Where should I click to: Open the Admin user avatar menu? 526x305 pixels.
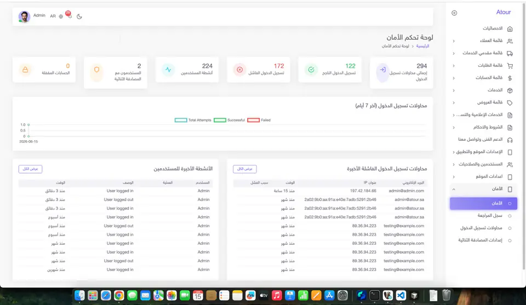(24, 16)
